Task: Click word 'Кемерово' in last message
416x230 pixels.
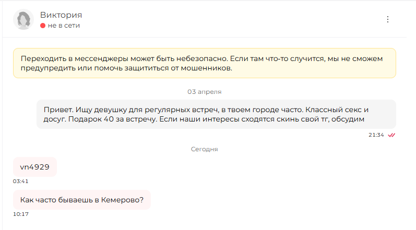Action: [122, 200]
